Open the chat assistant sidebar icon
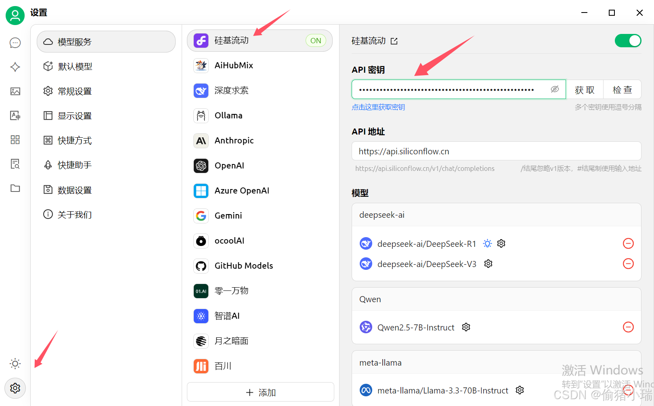 (x=15, y=43)
